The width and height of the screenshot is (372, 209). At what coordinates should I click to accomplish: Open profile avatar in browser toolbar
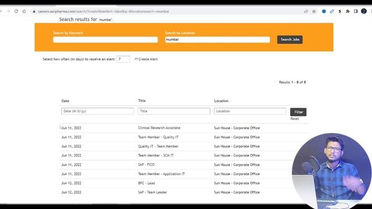[x=364, y=11]
